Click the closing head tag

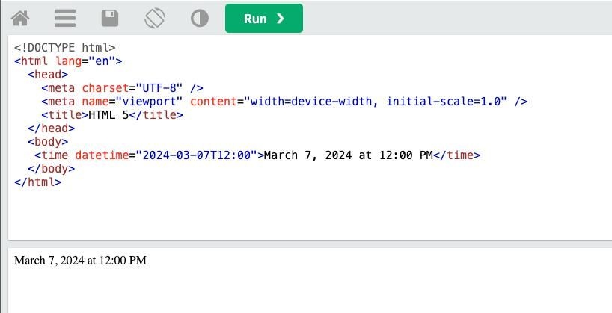point(51,128)
